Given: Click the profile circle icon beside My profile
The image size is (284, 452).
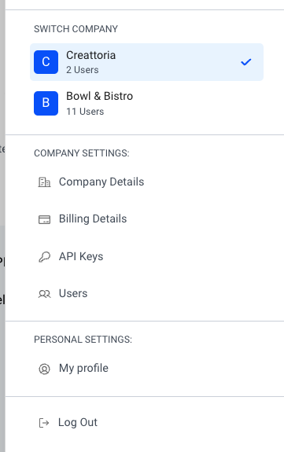Looking at the screenshot, I should click(44, 369).
